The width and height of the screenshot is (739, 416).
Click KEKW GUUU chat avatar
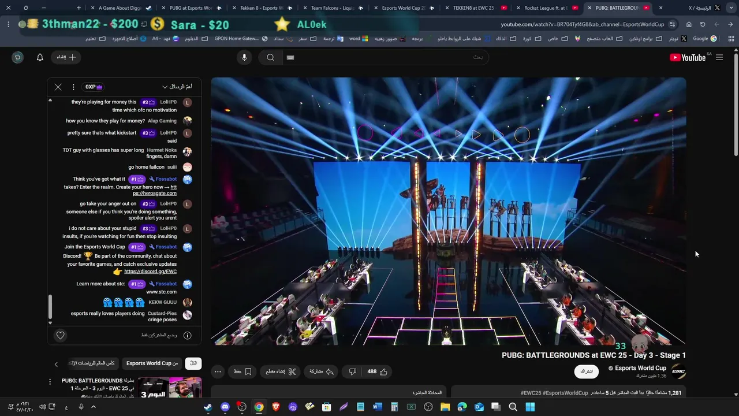(x=188, y=302)
